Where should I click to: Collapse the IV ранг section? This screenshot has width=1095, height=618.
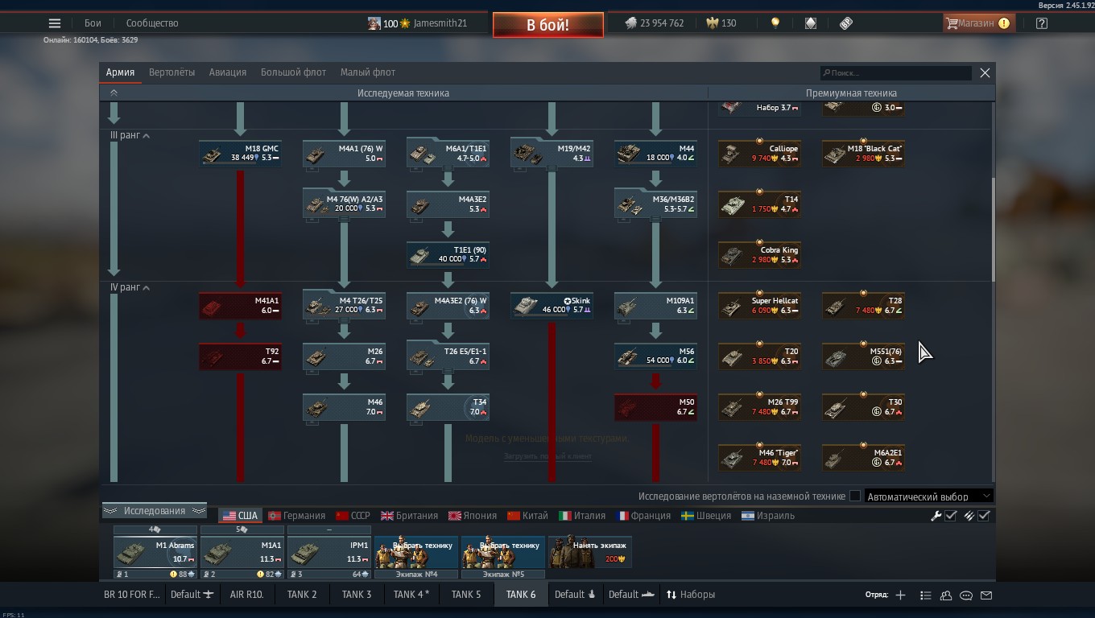tap(146, 288)
